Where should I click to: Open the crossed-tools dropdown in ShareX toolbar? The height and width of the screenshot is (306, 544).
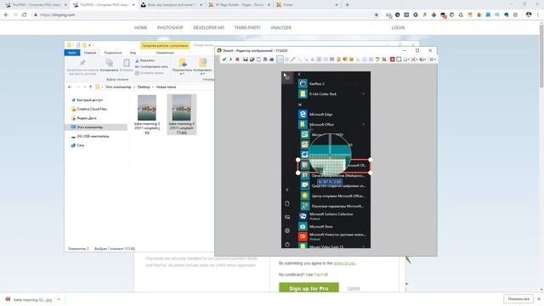414,59
